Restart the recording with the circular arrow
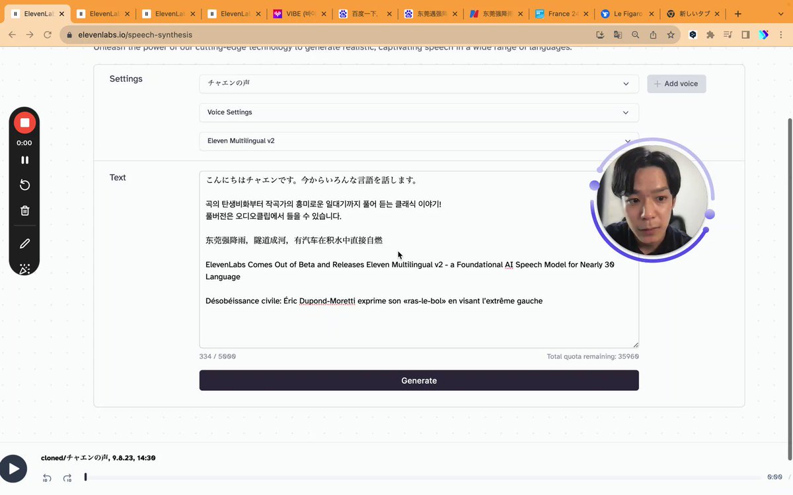Image resolution: width=793 pixels, height=495 pixels. tap(24, 185)
